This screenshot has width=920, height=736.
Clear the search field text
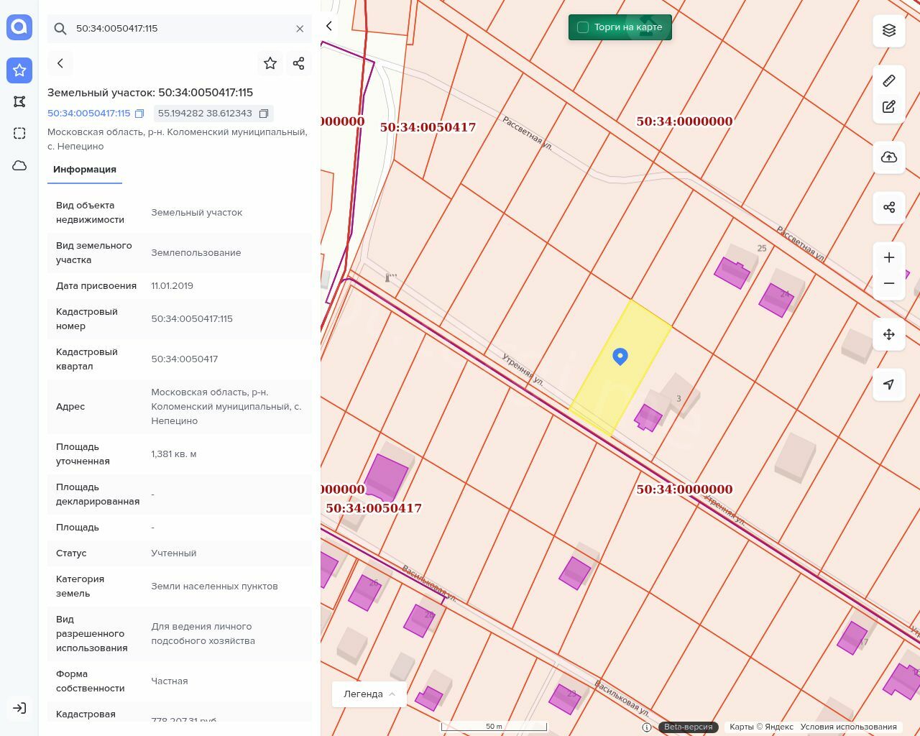point(300,29)
